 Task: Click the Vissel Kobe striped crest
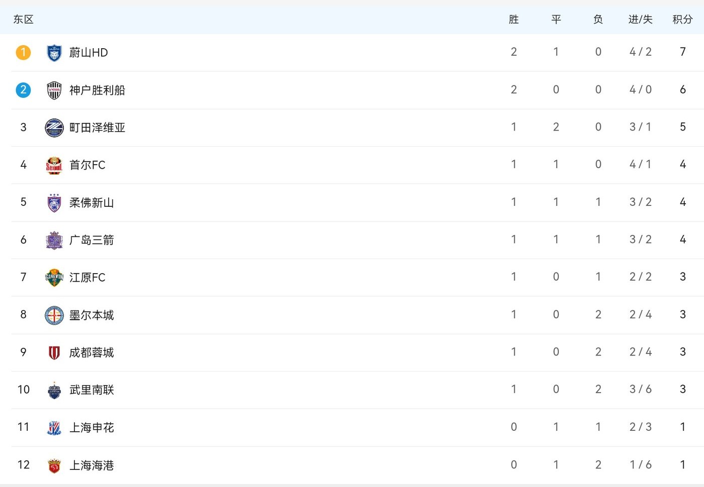click(54, 90)
